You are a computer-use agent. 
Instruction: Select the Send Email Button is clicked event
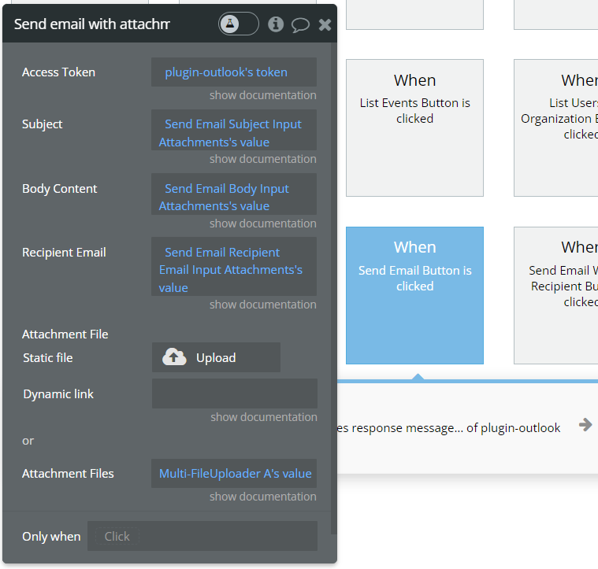tap(414, 295)
